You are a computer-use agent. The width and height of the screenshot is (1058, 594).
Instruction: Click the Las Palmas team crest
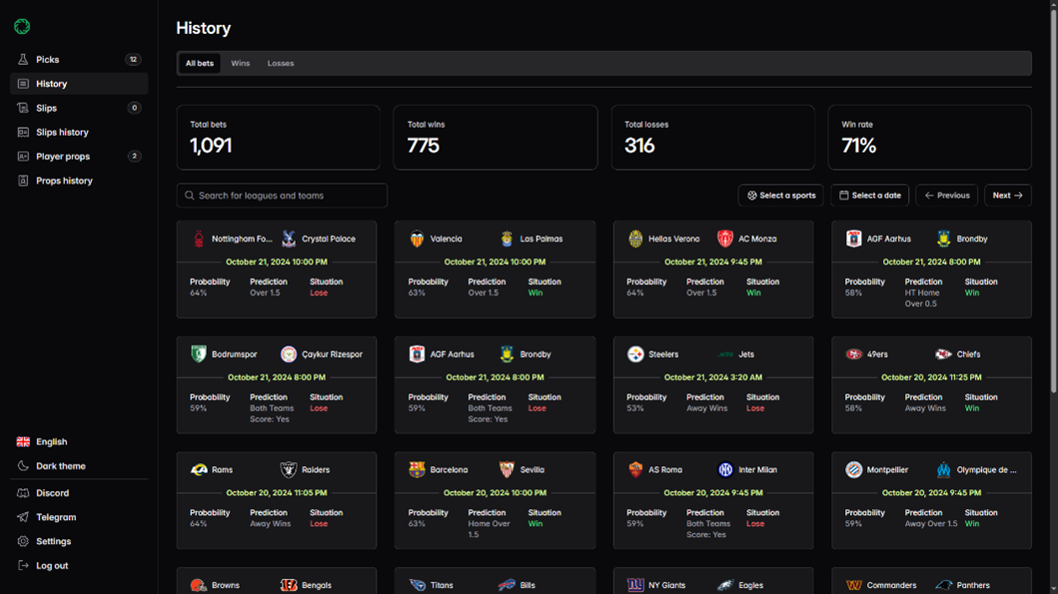click(507, 239)
